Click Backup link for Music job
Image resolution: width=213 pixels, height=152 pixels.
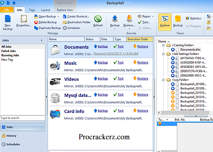click(x=103, y=62)
